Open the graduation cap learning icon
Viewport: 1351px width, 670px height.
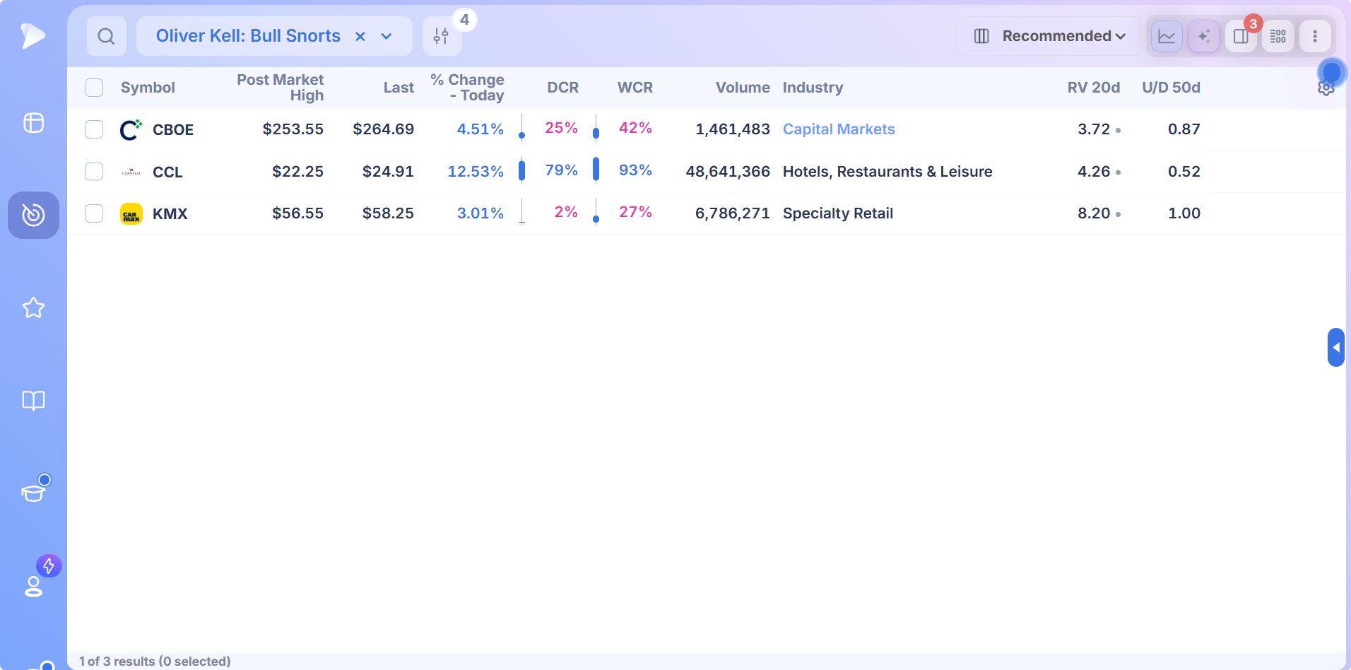coord(33,493)
